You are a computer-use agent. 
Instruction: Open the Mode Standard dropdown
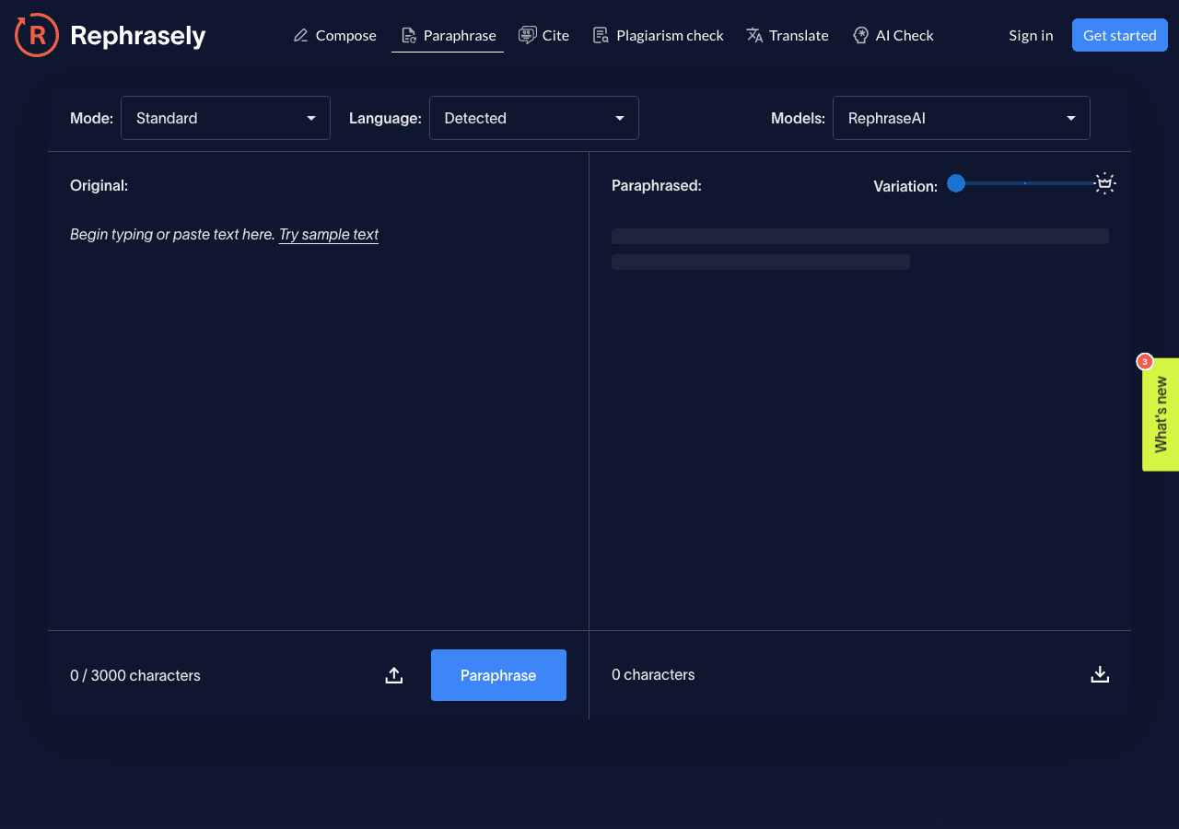tap(226, 118)
